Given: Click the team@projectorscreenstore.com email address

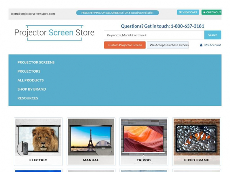Looking at the screenshot, I should pyautogui.click(x=33, y=14).
